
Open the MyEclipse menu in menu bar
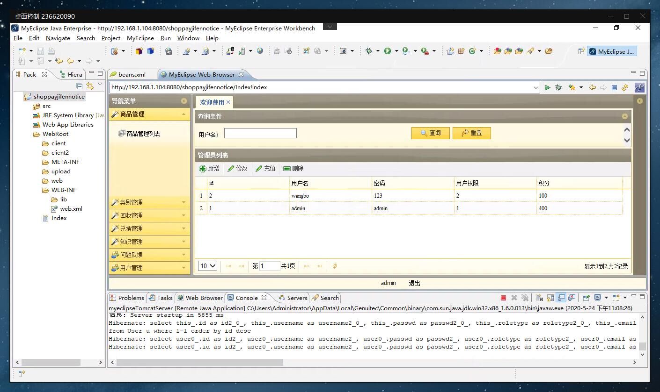[x=140, y=38]
